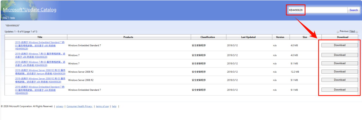This screenshot has width=362, height=120.
Task: Download the Embedded Standard 7 x86 update
Action: [339, 45]
